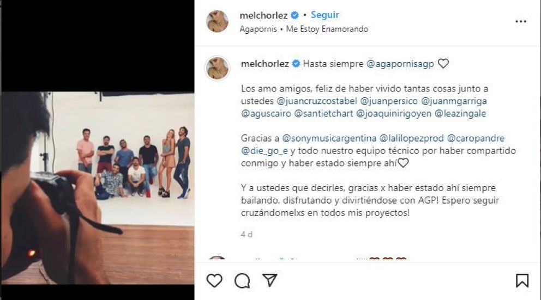Image resolution: width=541 pixels, height=300 pixels.
Task: Follow the account using Seguir
Action: (324, 15)
